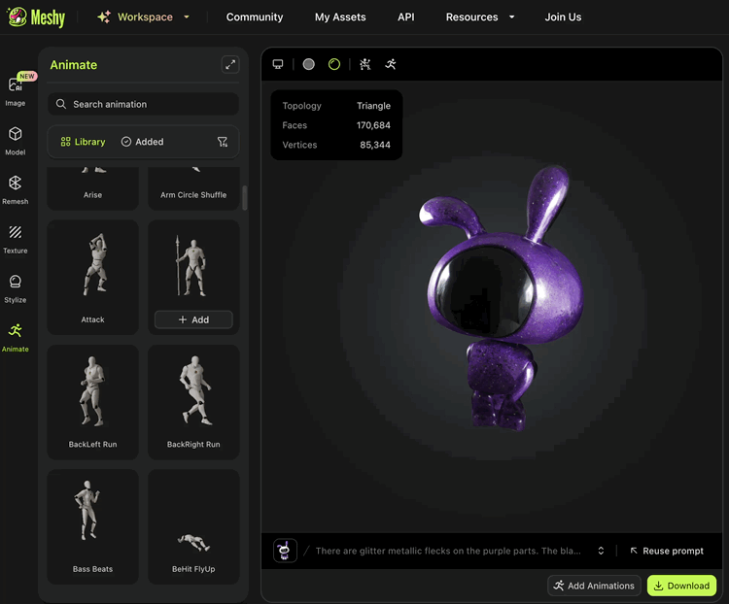
Task: Open the Remesh tool
Action: tap(16, 190)
